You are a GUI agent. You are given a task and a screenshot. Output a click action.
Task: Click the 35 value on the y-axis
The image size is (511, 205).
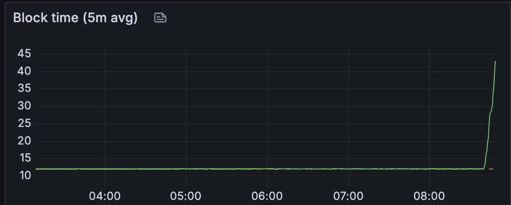click(24, 88)
